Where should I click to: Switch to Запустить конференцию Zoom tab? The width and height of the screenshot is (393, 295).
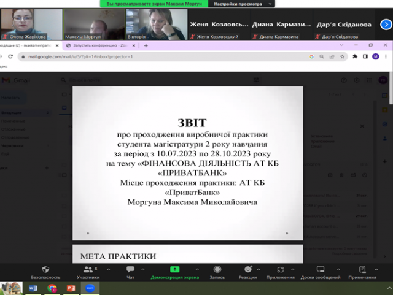click(100, 45)
